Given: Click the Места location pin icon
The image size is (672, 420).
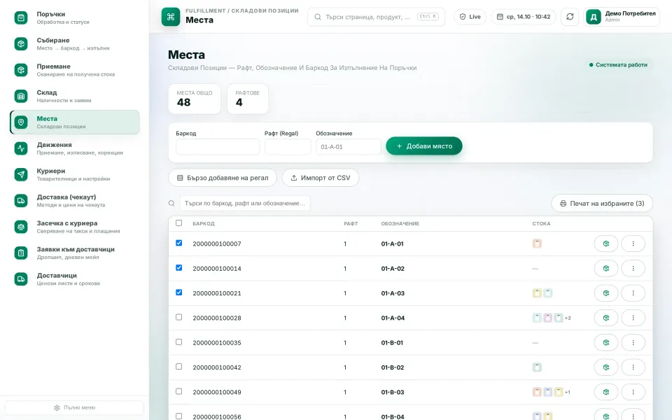Looking at the screenshot, I should [x=20, y=122].
